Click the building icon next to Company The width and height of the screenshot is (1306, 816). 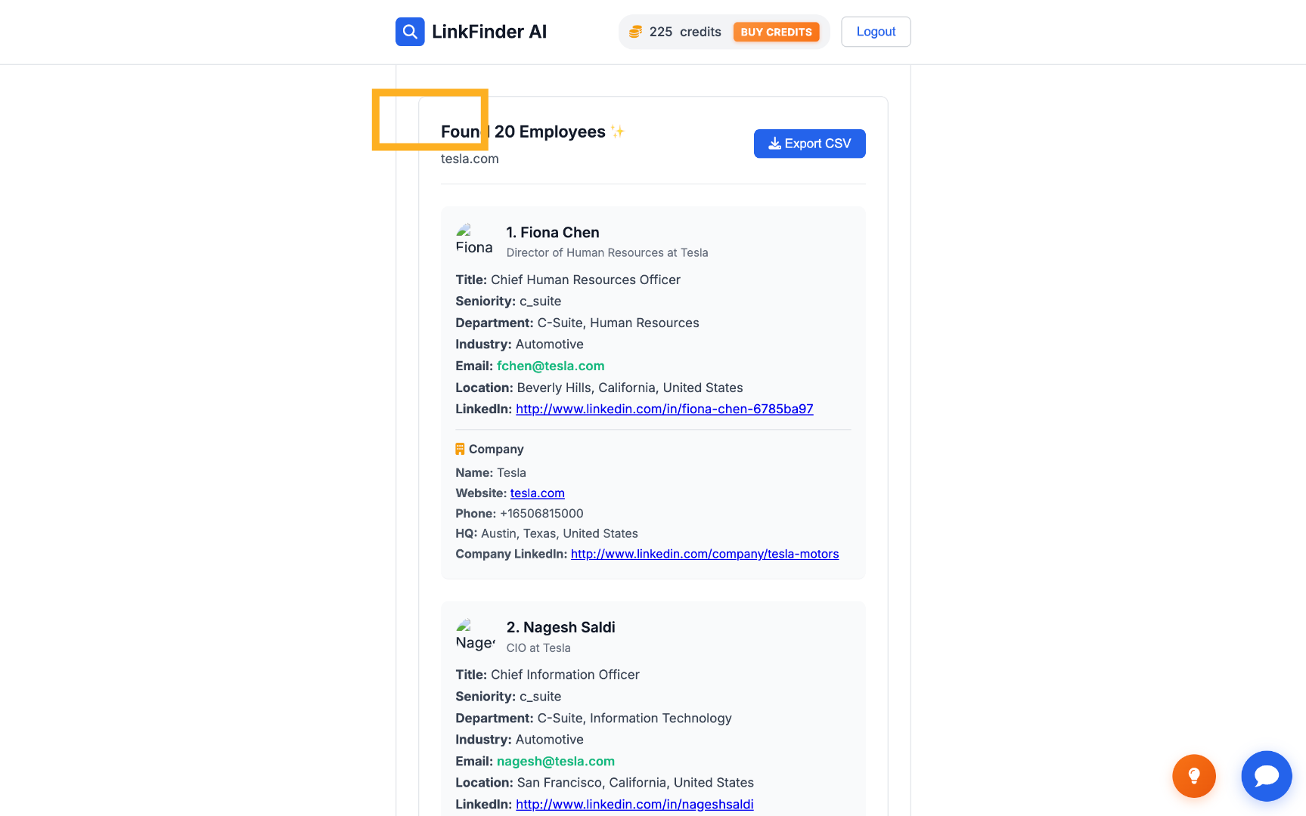[x=460, y=449]
